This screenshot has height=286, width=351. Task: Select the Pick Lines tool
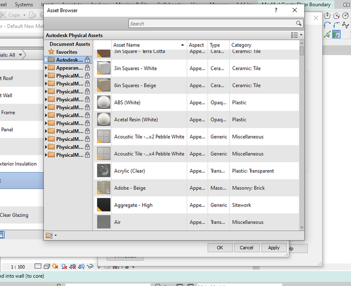pyautogui.click(x=327, y=35)
